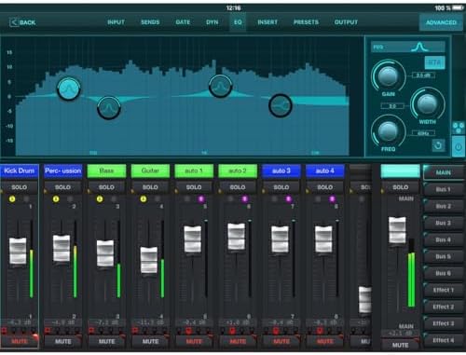Click the WIDTH knob
This screenshot has height=355, width=466.
point(428,104)
